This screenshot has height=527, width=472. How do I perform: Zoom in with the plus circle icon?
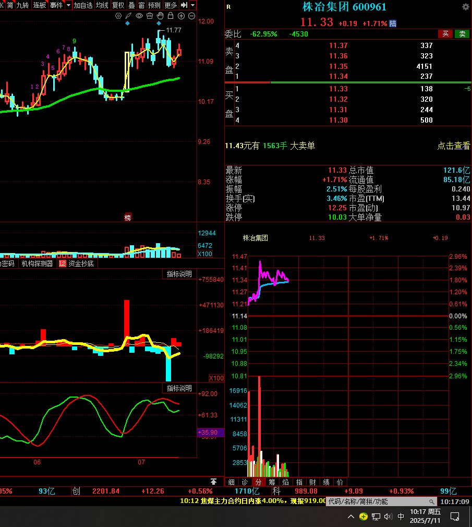181,16
